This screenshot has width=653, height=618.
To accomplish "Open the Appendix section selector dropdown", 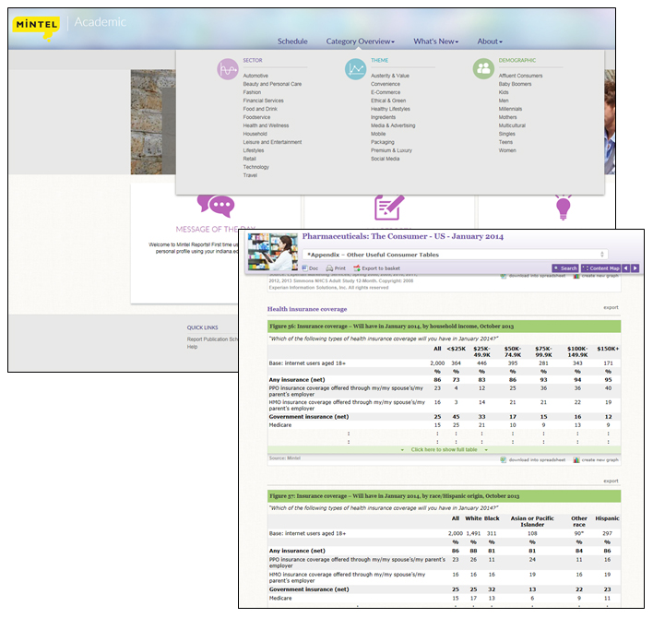I will point(456,255).
